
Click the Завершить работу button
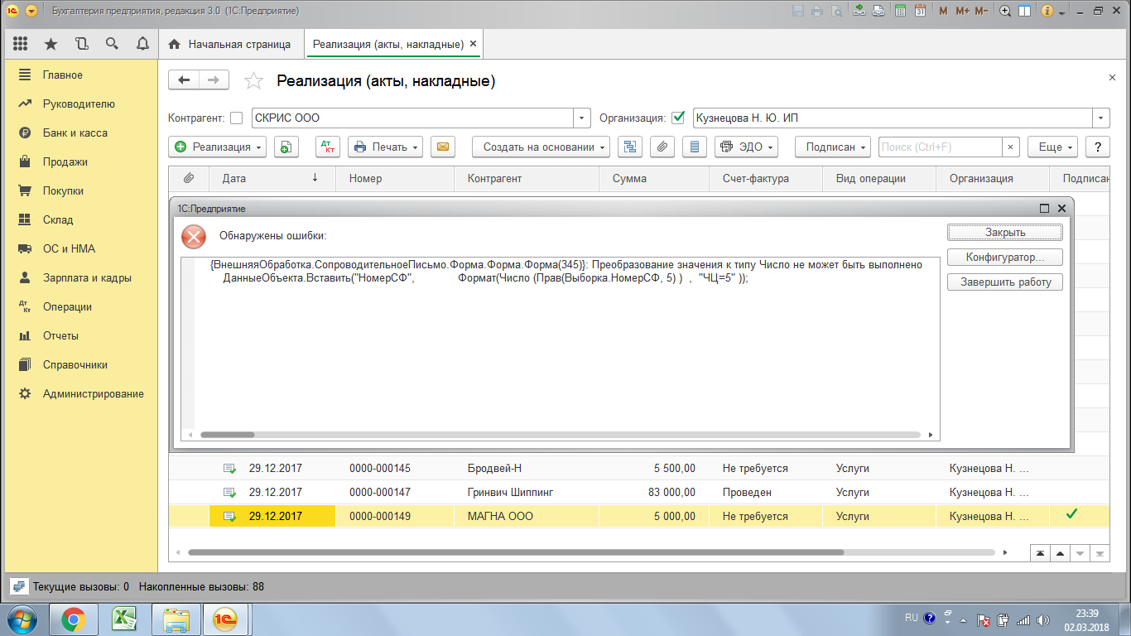tap(1005, 282)
